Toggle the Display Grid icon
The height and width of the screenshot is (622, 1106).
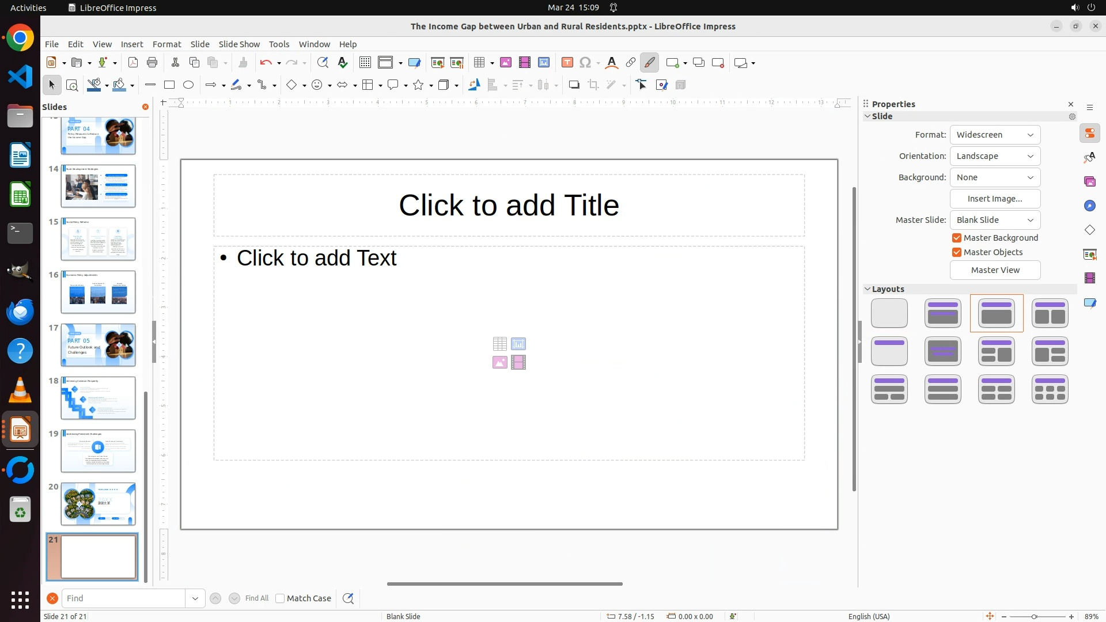point(365,63)
